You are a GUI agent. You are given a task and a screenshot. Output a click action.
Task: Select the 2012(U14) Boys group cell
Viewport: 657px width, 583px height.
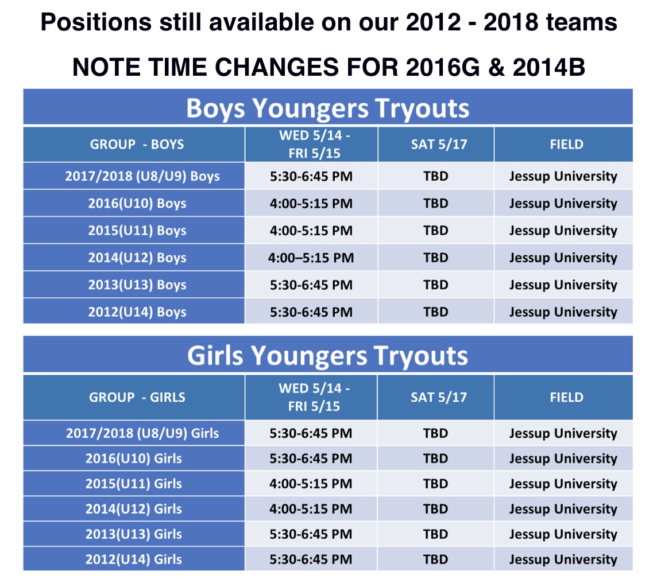click(x=134, y=312)
